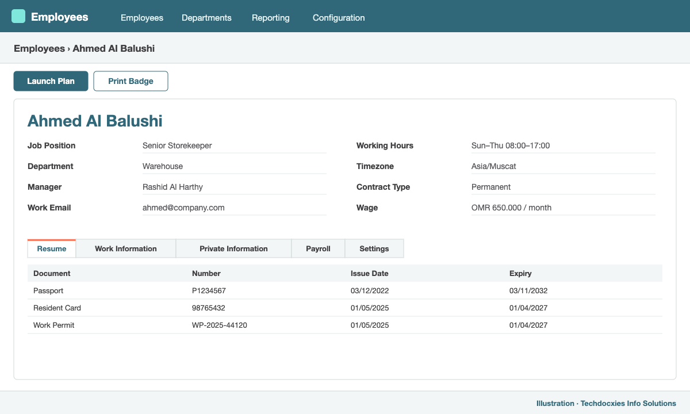
Task: Click the Resident Card expiry 01/04/2027
Action: [528, 308]
